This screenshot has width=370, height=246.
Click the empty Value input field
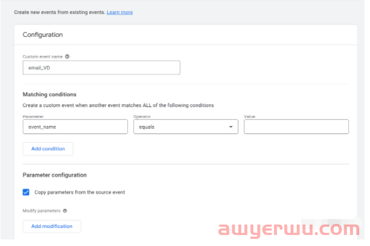pyautogui.click(x=296, y=127)
